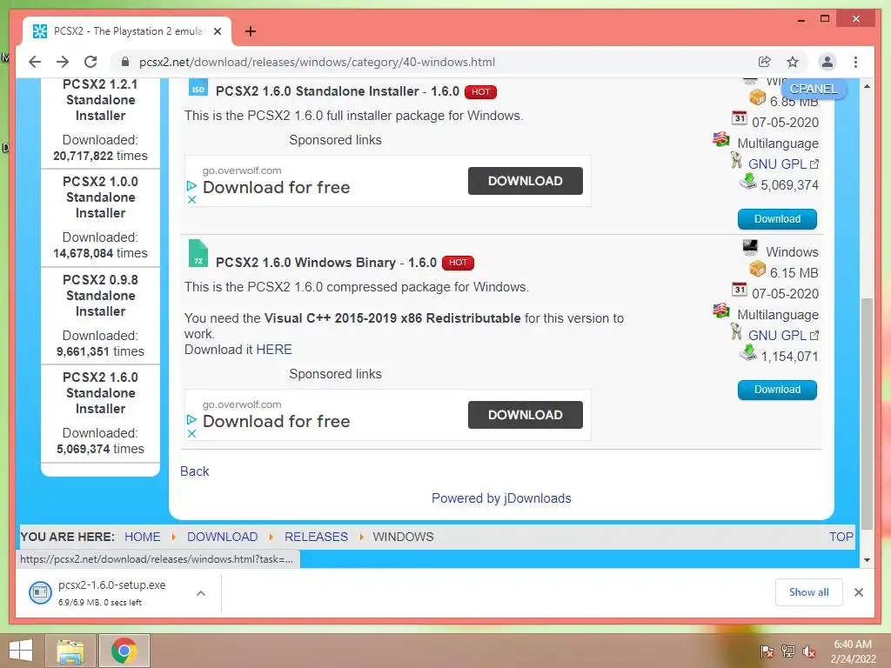Click the flag icon beside Standalone Installer Multilanguage
891x668 pixels.
click(x=720, y=138)
